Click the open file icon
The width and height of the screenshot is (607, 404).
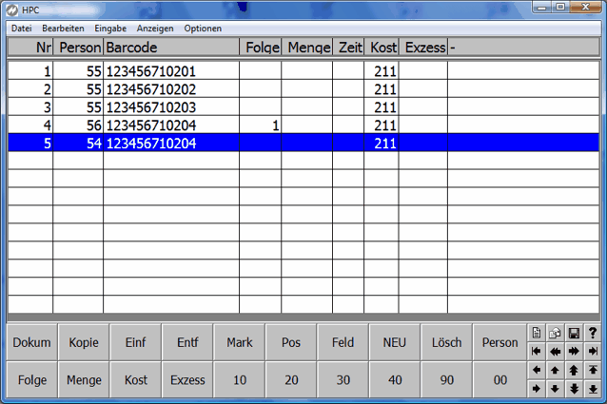click(556, 333)
